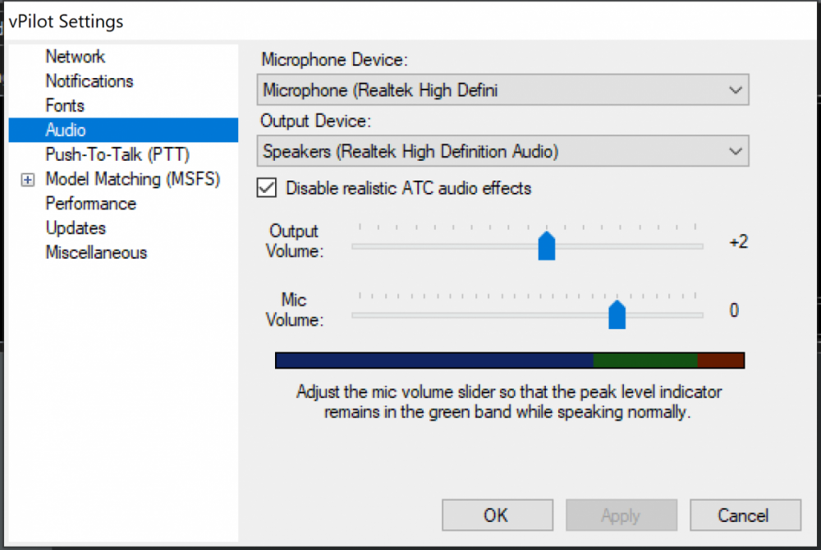
Task: Expand the Model Matching (MSFS) tree node
Action: point(28,180)
